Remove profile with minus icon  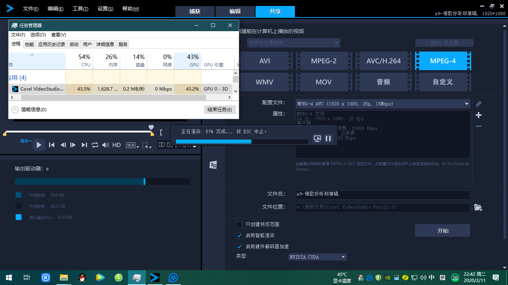tap(479, 126)
